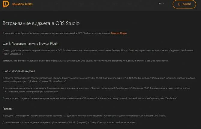Click the intro sentence starting with В данной статье

[x=65, y=33]
